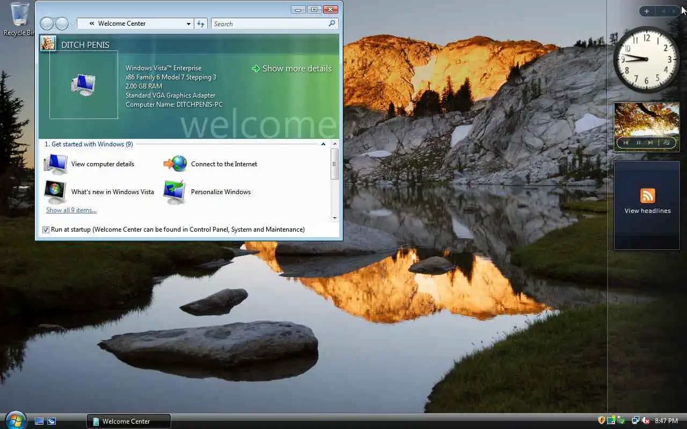The width and height of the screenshot is (687, 429).
Task: Click the Welcome Center taskbar button
Action: pos(129,421)
